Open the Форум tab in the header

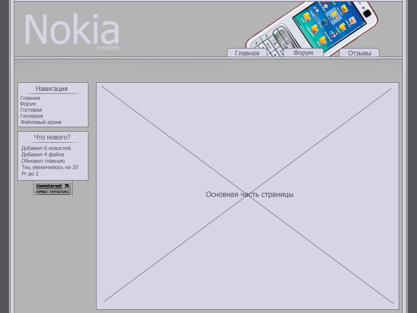tap(303, 53)
